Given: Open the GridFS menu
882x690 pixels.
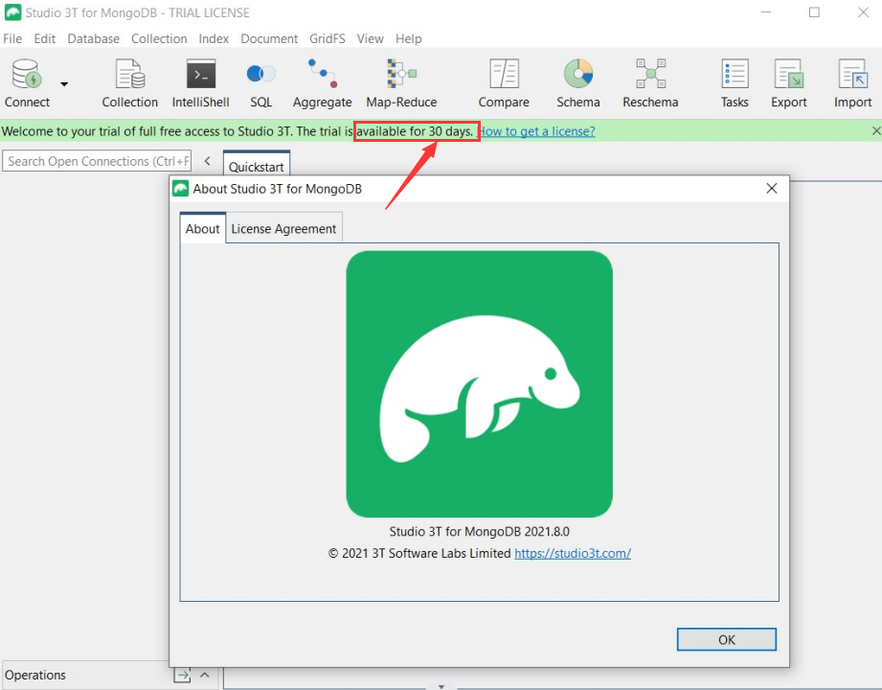Looking at the screenshot, I should (328, 39).
